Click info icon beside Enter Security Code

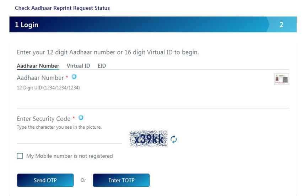(81, 118)
